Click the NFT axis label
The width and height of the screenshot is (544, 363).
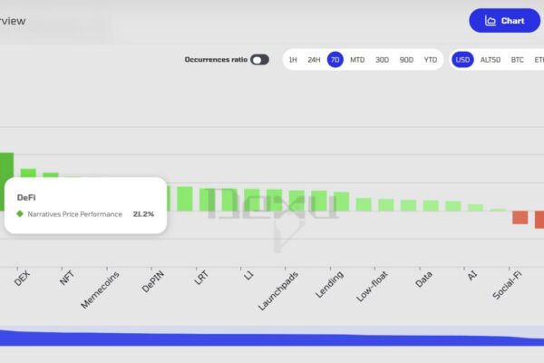click(67, 278)
